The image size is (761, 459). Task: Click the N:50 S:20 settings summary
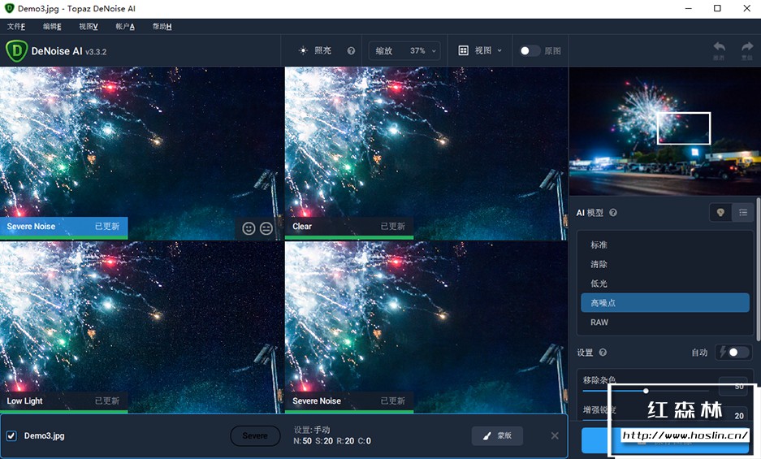coord(332,441)
